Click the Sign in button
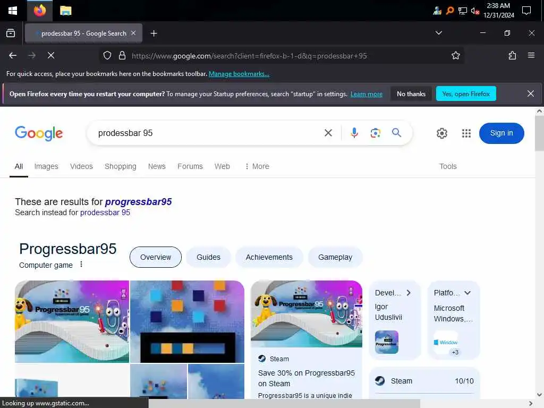 click(x=501, y=133)
